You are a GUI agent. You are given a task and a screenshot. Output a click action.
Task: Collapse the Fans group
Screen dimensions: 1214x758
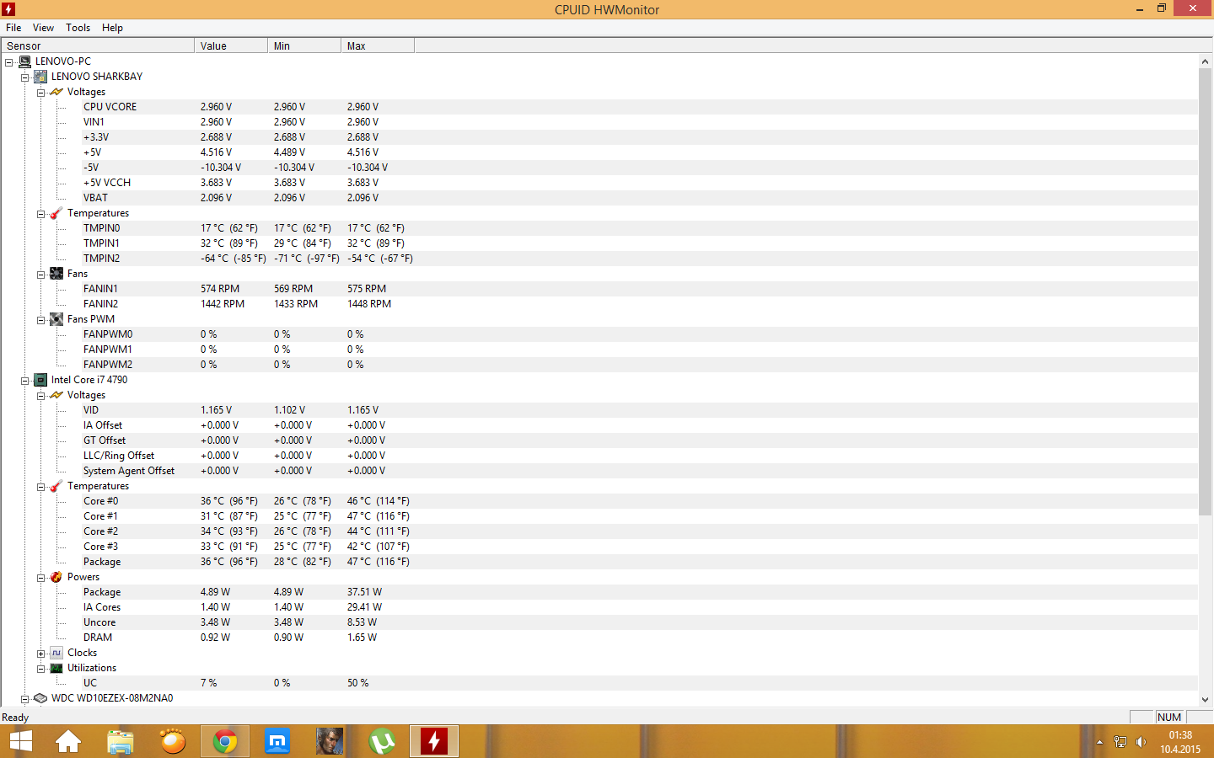click(40, 275)
